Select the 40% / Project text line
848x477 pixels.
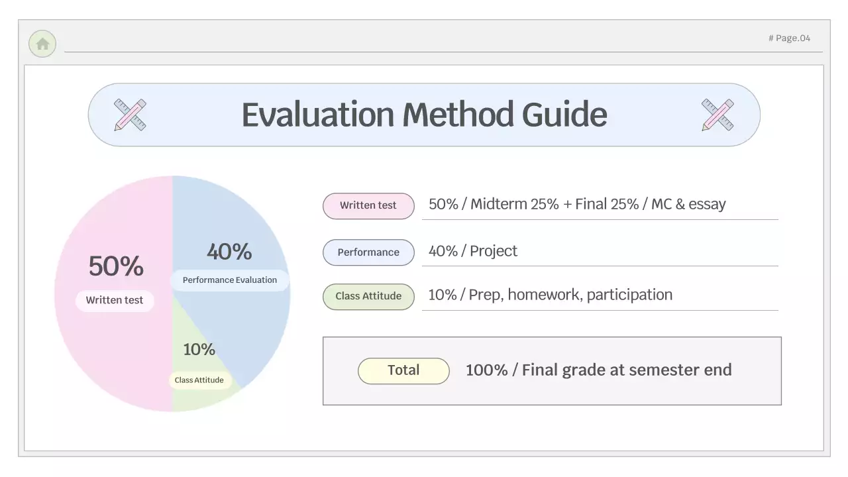[x=473, y=251]
